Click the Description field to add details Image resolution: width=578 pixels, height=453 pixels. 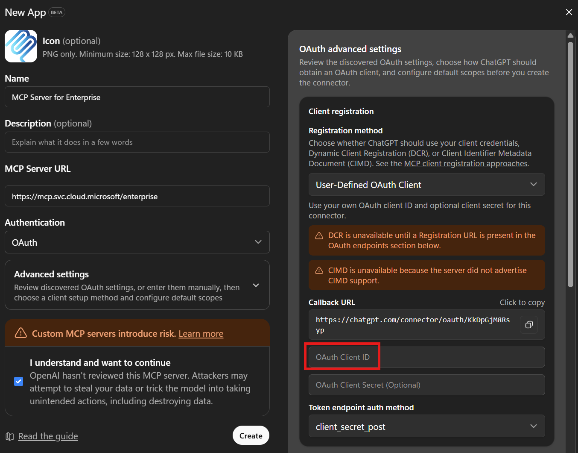click(137, 142)
